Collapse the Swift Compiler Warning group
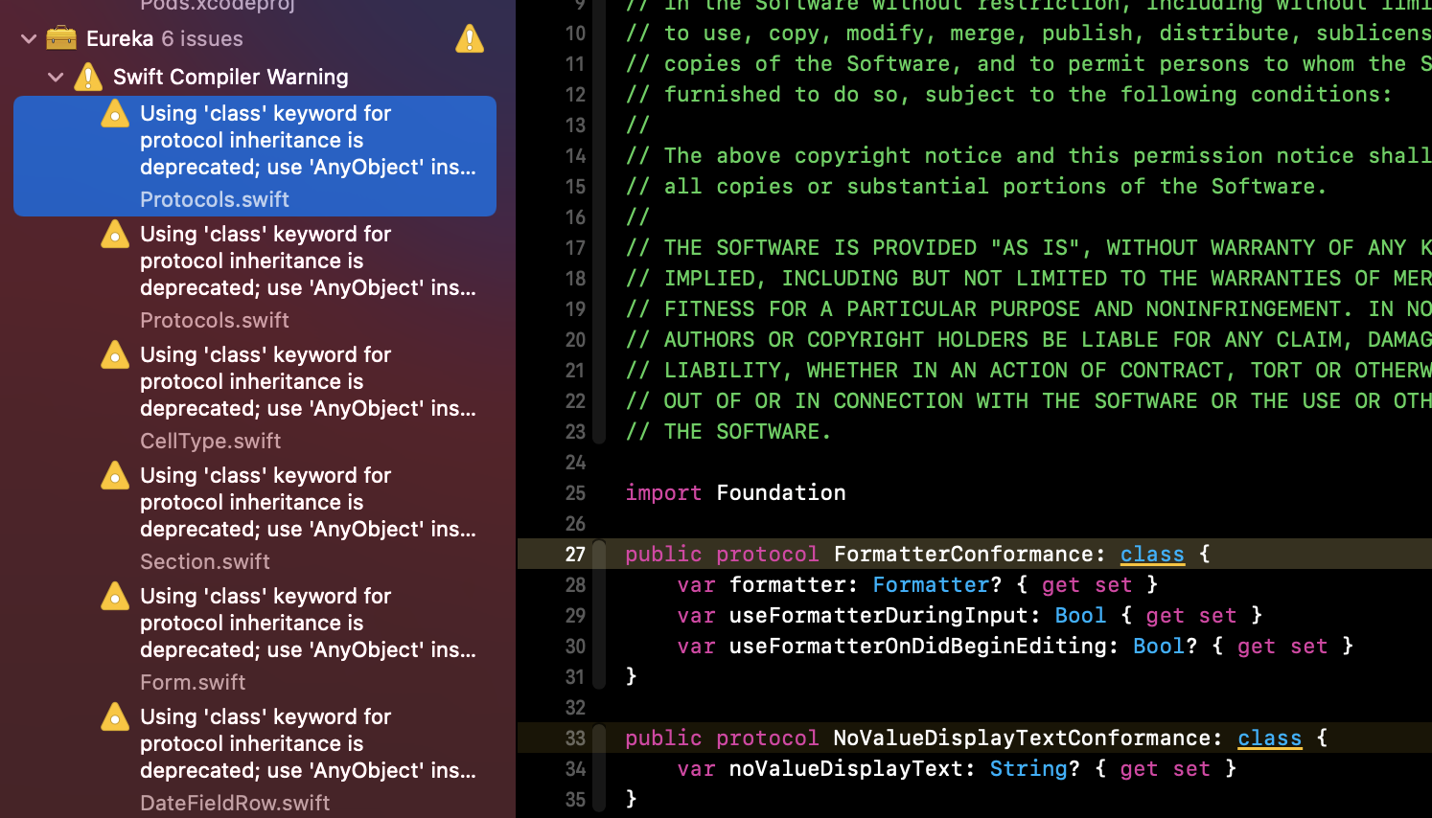This screenshot has height=818, width=1432. [x=55, y=77]
